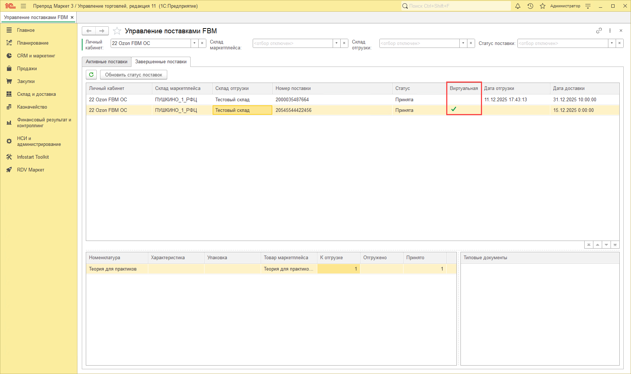Clear the Личный кабинет filter
This screenshot has height=374, width=631.
click(202, 43)
